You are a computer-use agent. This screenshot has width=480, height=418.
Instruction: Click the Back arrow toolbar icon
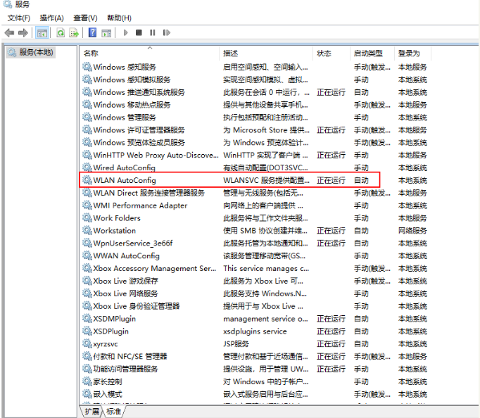coord(9,32)
